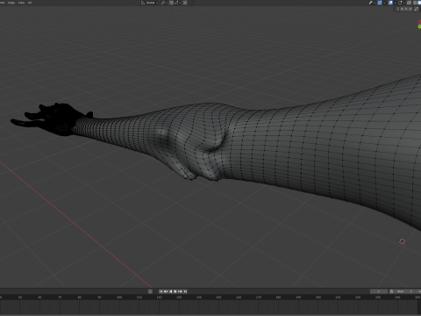Jump to the previous keyframe
Screen dimensions: 421x316
(166, 291)
